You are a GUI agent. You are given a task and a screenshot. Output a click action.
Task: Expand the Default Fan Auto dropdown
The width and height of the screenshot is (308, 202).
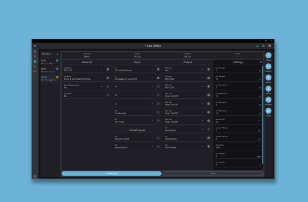[x=238, y=146]
